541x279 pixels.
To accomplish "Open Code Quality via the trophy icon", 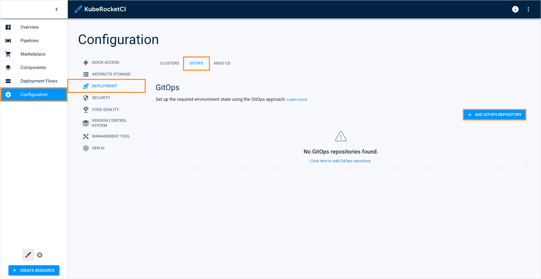I will tap(86, 109).
